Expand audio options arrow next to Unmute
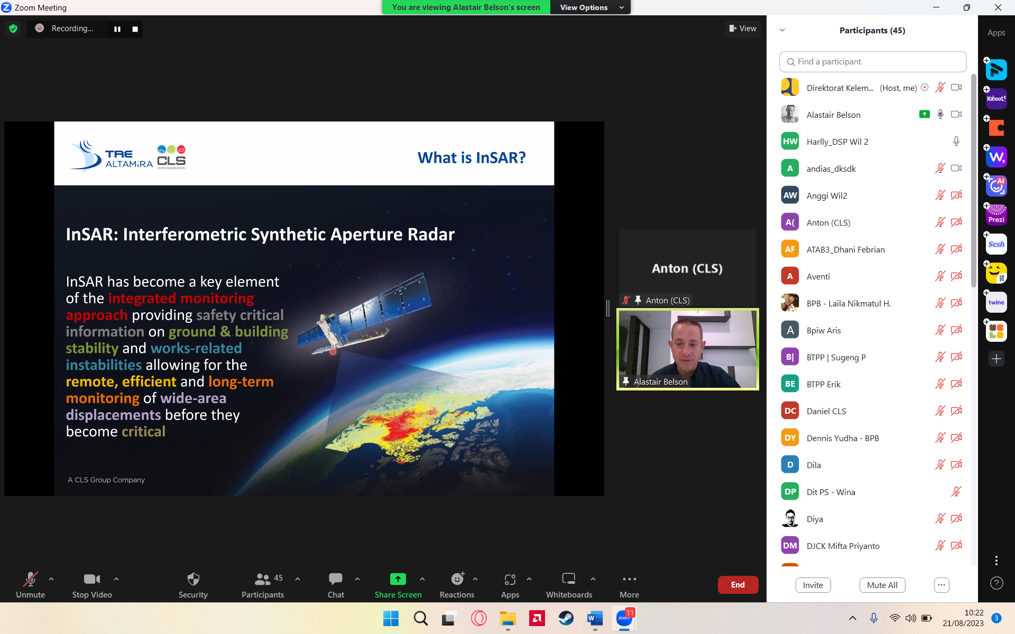Viewport: 1015px width, 634px height. click(x=51, y=579)
